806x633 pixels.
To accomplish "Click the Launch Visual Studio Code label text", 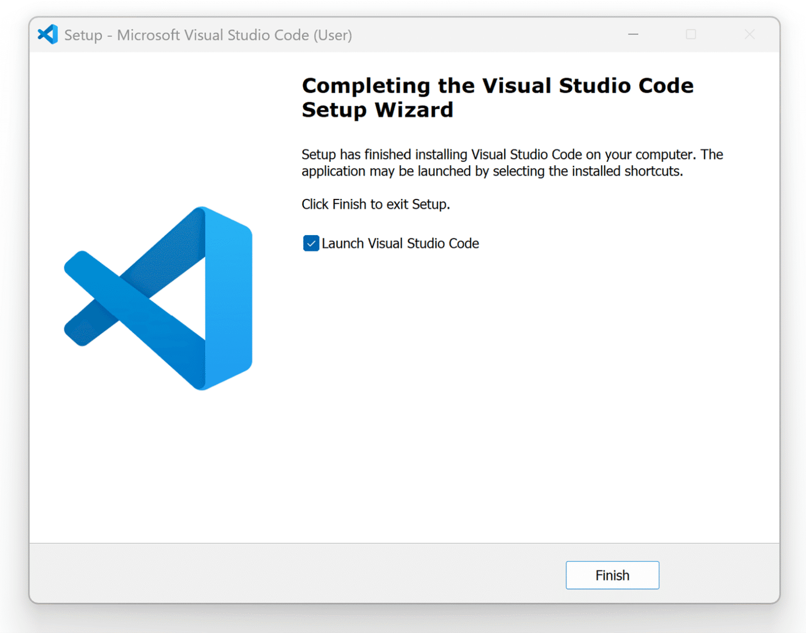I will tap(400, 243).
